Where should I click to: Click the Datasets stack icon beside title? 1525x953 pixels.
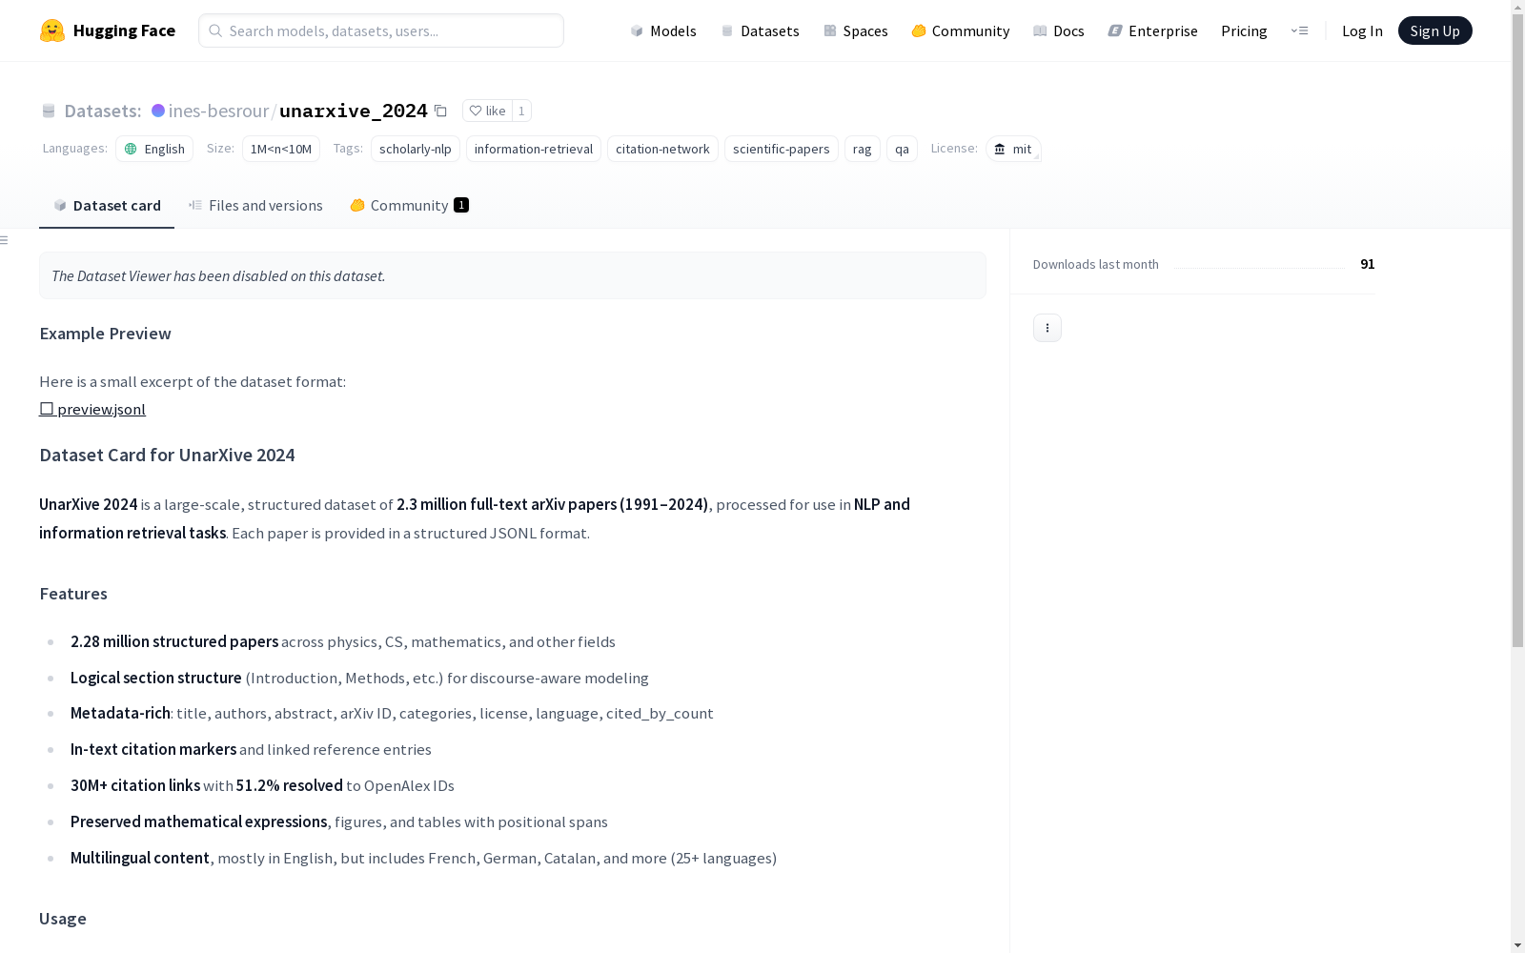(x=49, y=111)
